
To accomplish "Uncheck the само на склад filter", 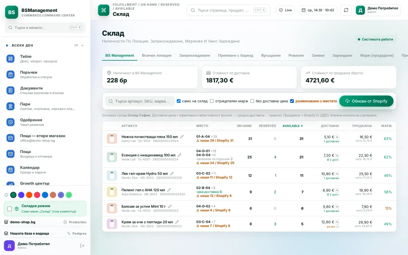I will (x=178, y=101).
